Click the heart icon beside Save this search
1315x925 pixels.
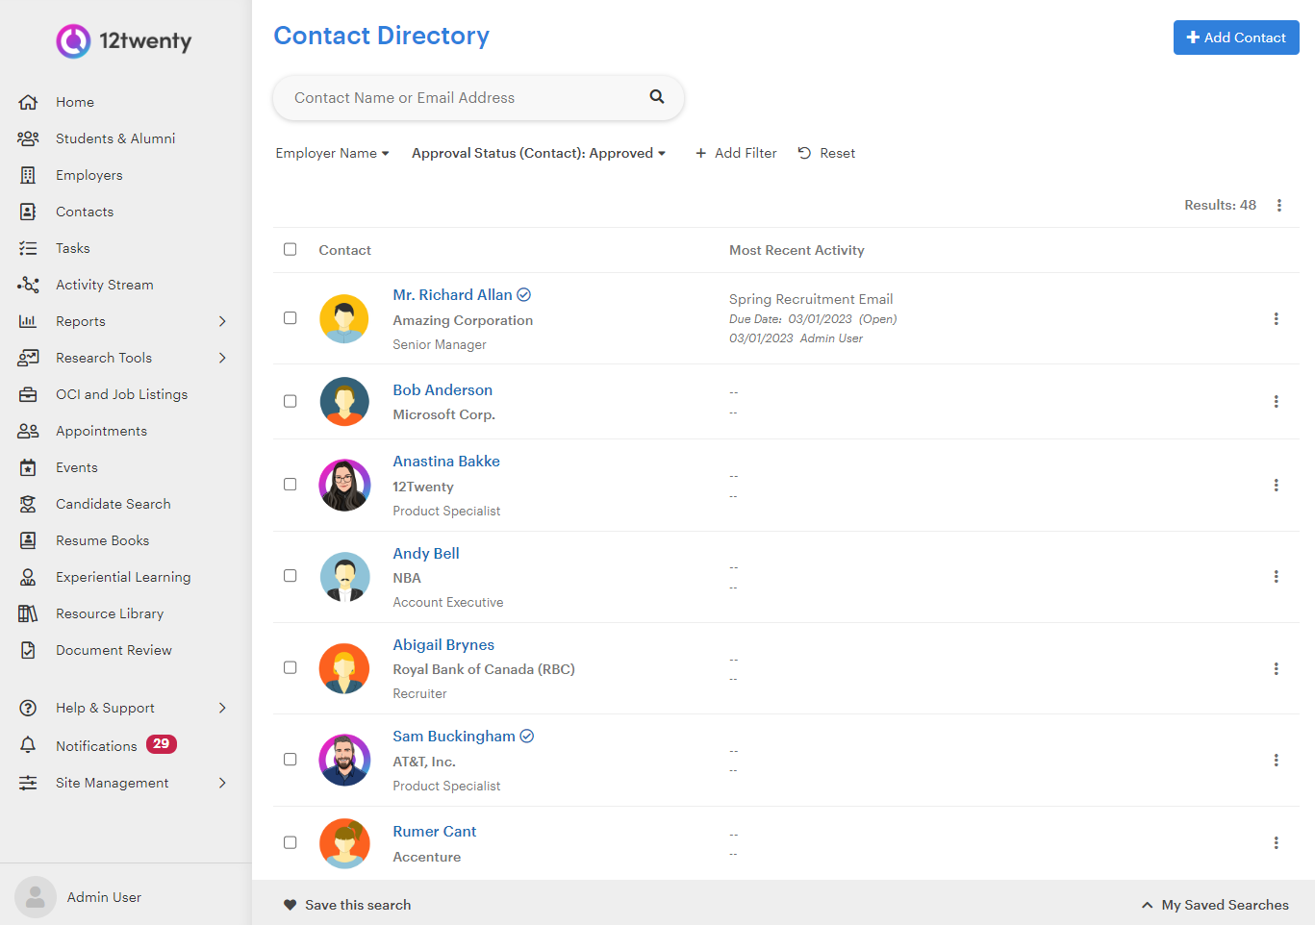290,905
